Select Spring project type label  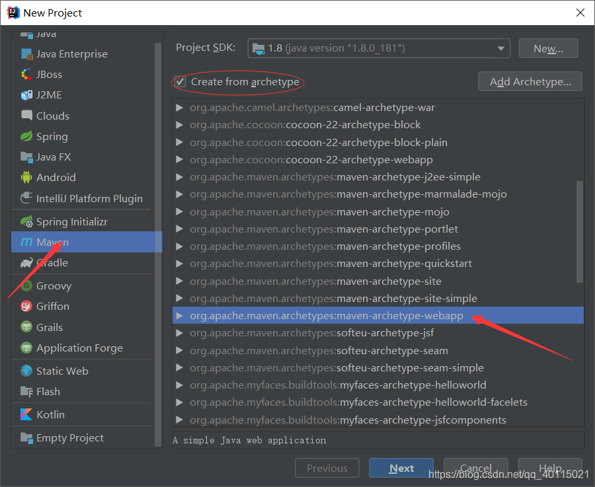pos(52,137)
